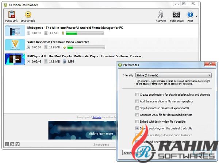Select the KMPlayer 4.0 video thumbnail

tap(15, 59)
